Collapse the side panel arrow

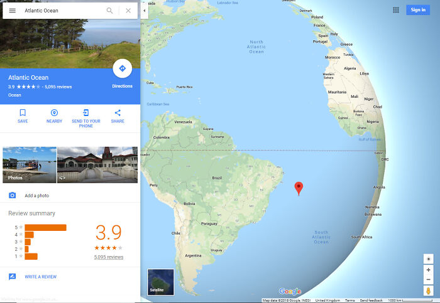tap(144, 11)
